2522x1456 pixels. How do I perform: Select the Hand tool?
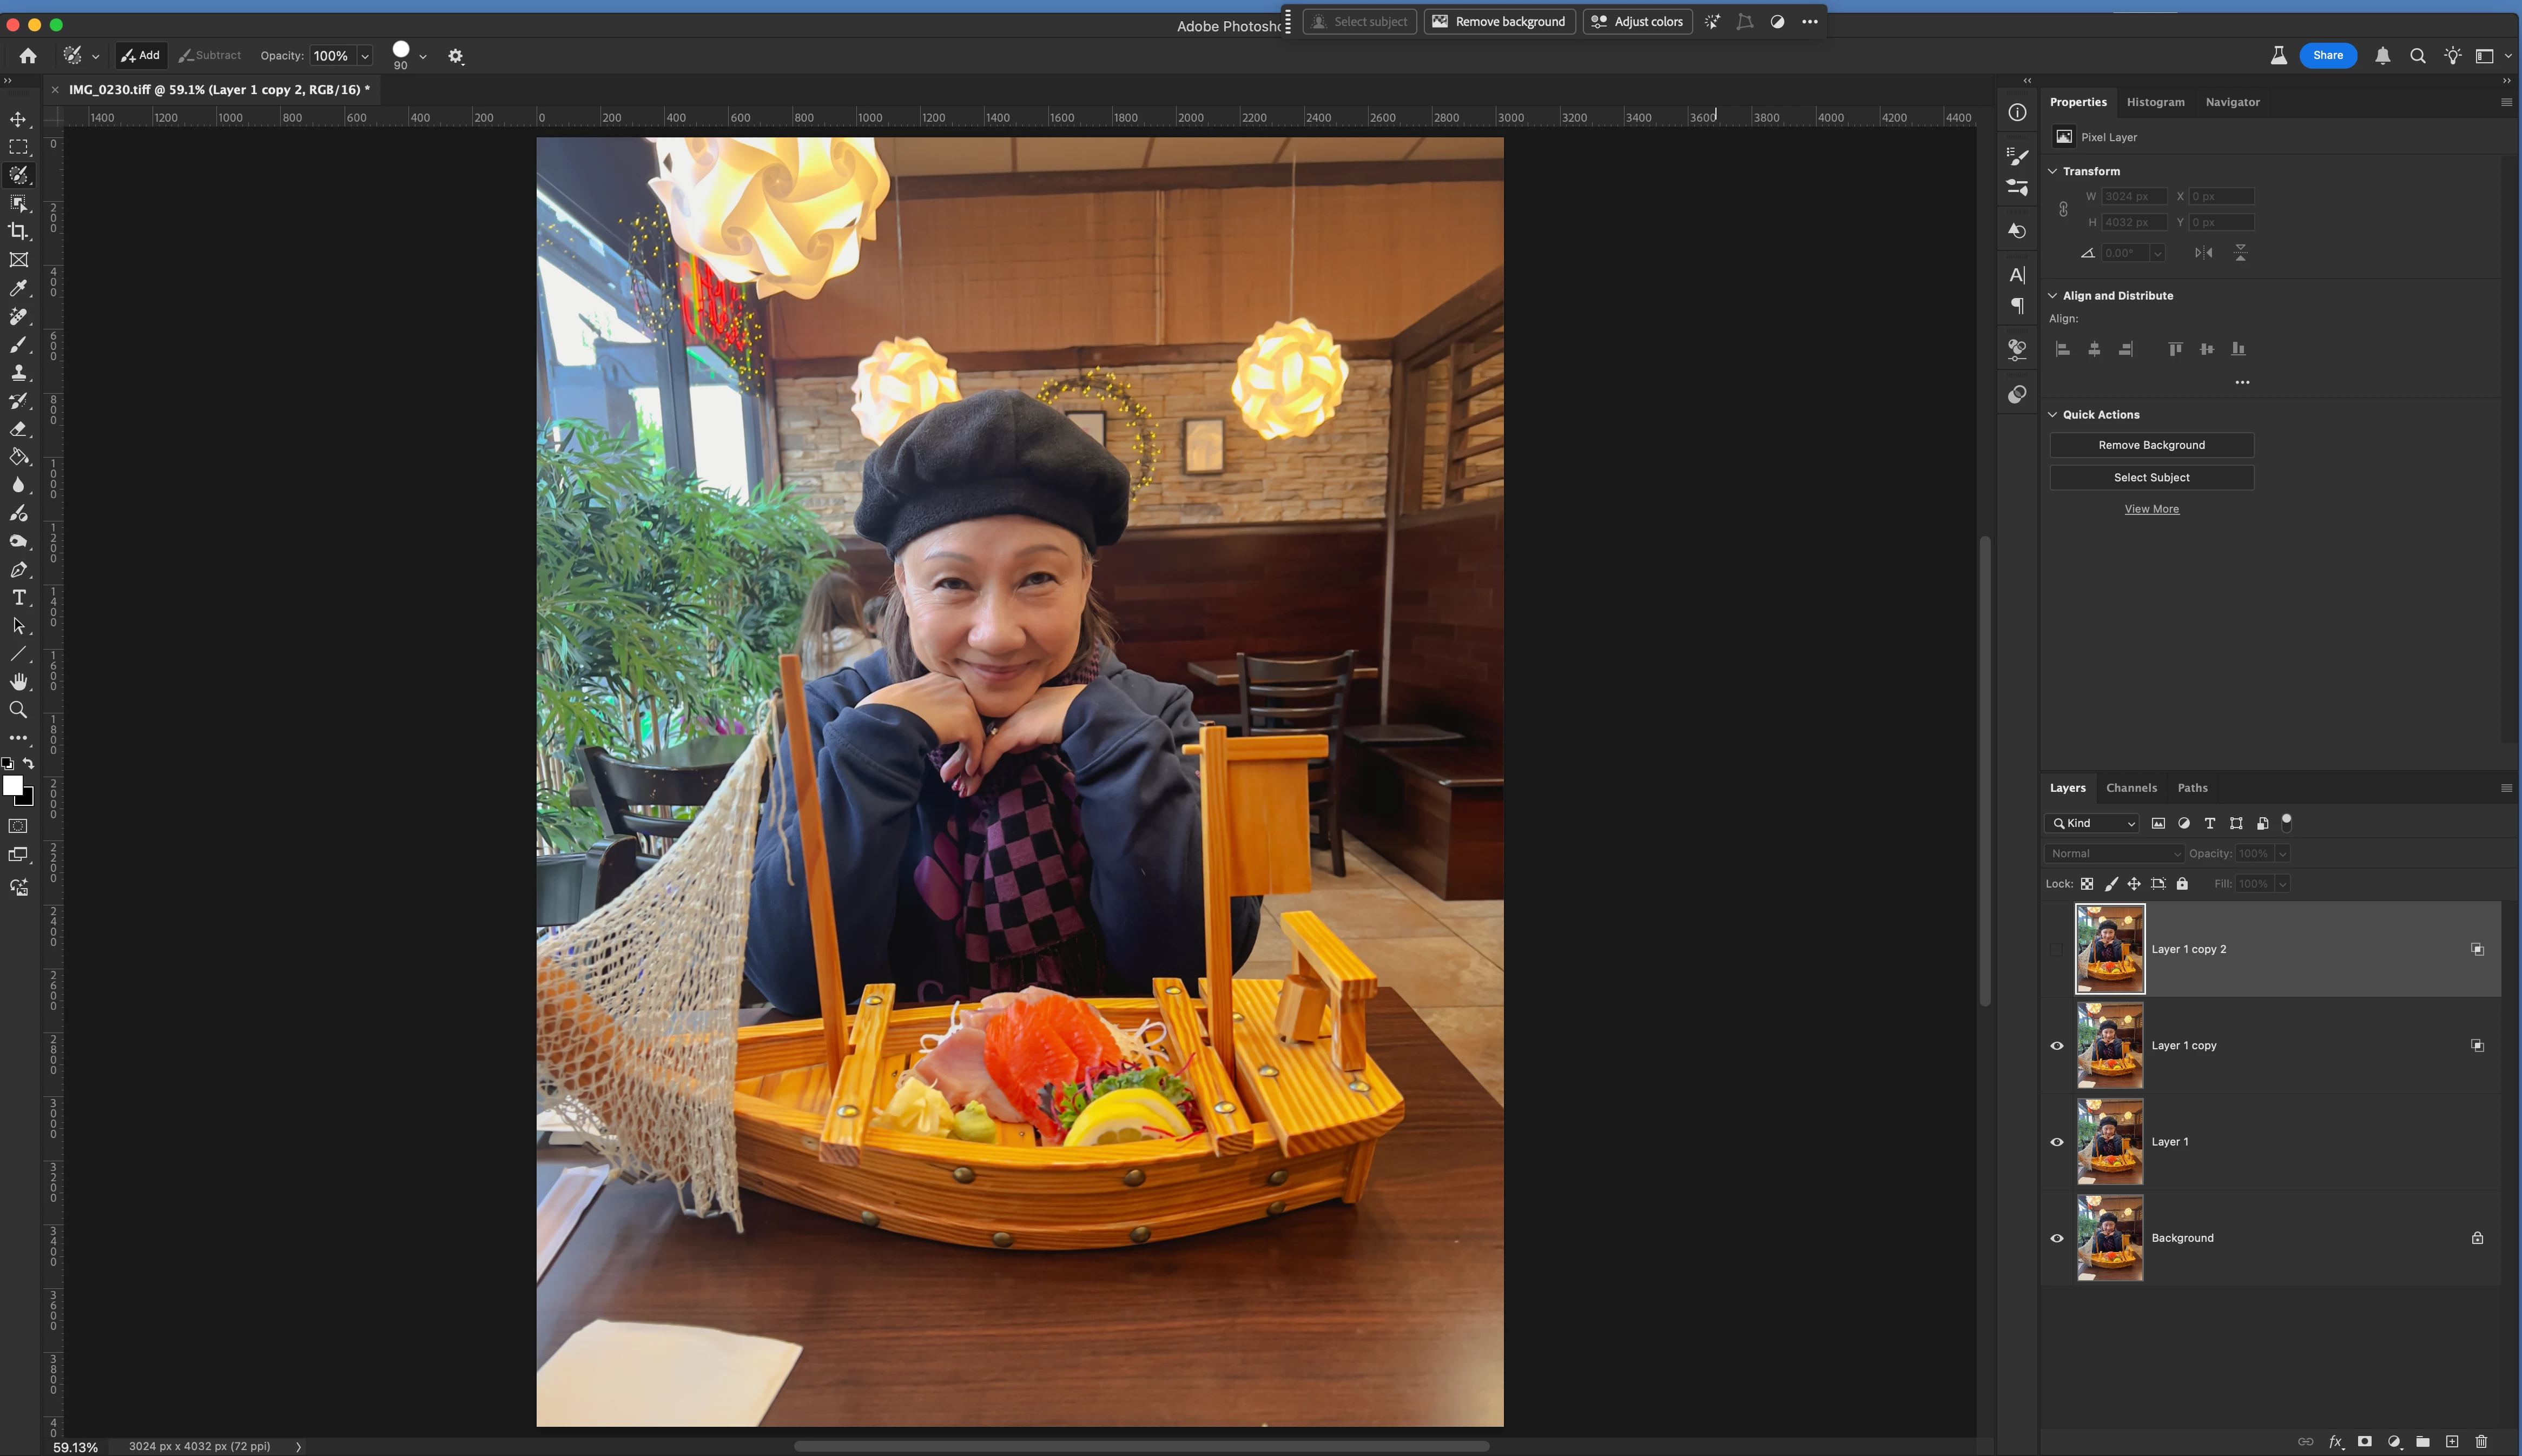[18, 682]
